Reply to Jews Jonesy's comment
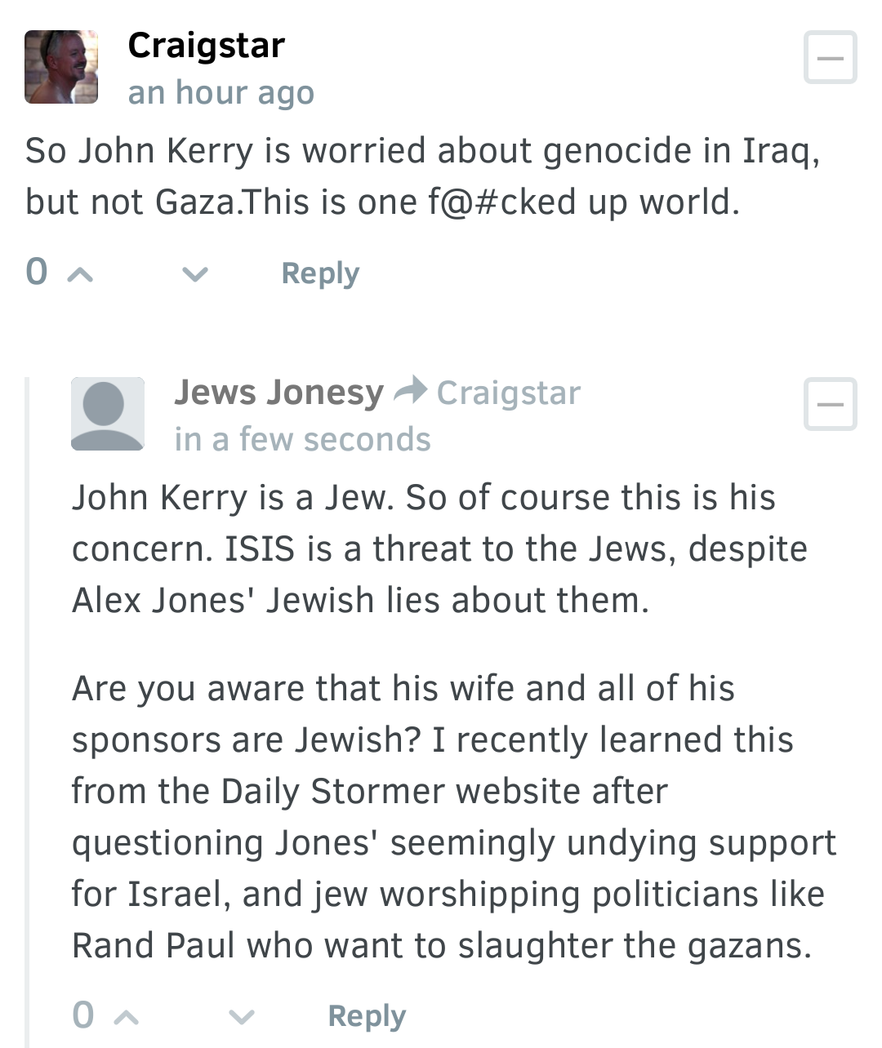This screenshot has height=1048, width=882. [x=367, y=1016]
